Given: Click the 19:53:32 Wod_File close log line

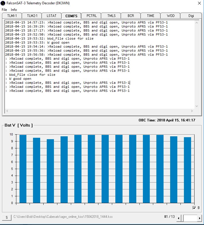Looking at the screenshot, I should click(49, 38).
